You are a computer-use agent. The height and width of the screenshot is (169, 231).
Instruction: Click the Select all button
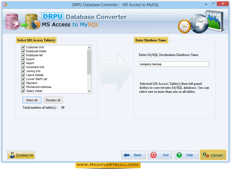tap(32, 100)
